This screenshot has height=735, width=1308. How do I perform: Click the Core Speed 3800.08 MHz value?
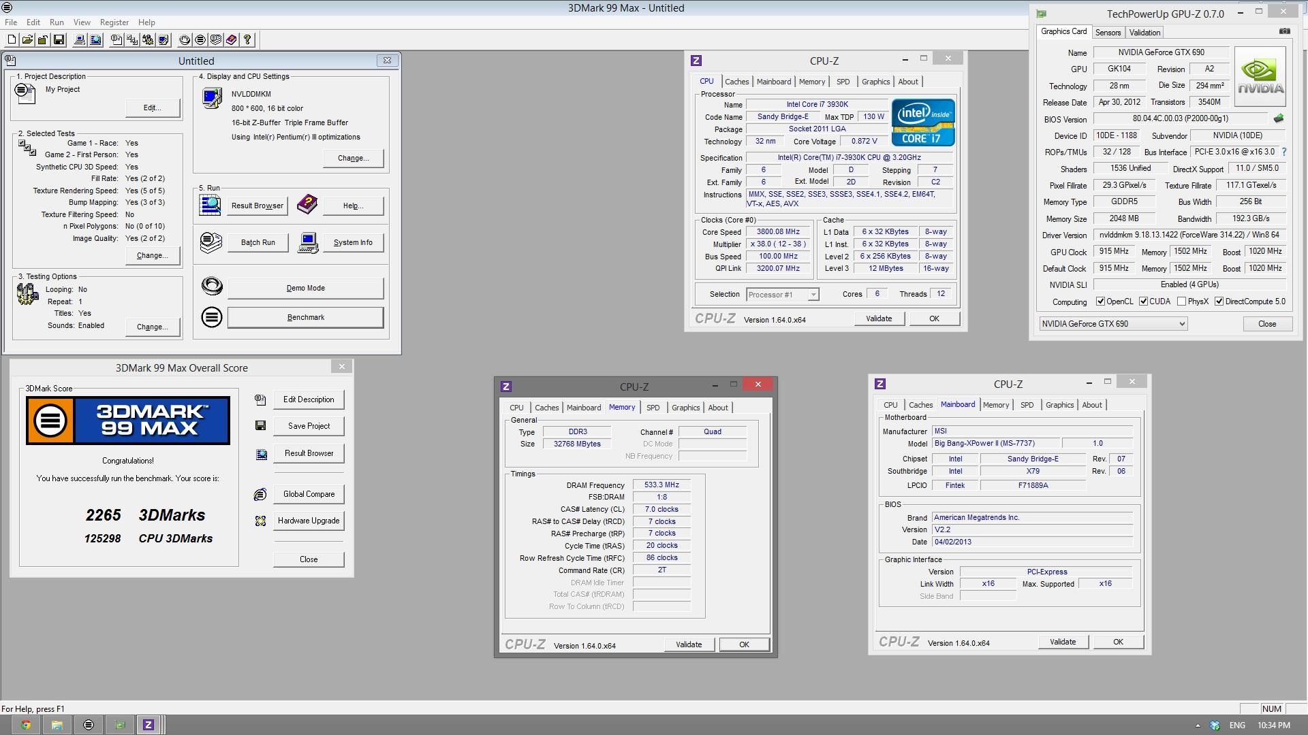tap(778, 232)
